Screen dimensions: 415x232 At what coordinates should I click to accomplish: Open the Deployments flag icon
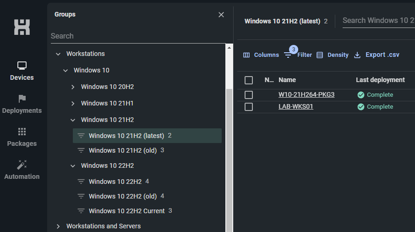point(22,99)
